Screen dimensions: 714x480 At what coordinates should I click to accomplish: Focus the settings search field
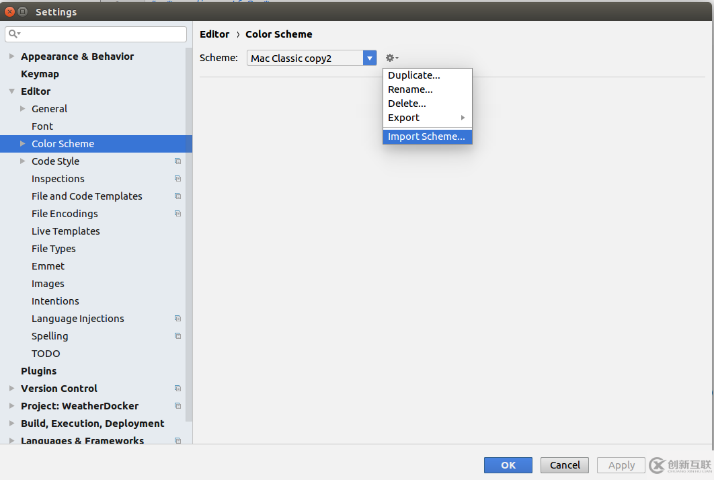tap(95, 34)
